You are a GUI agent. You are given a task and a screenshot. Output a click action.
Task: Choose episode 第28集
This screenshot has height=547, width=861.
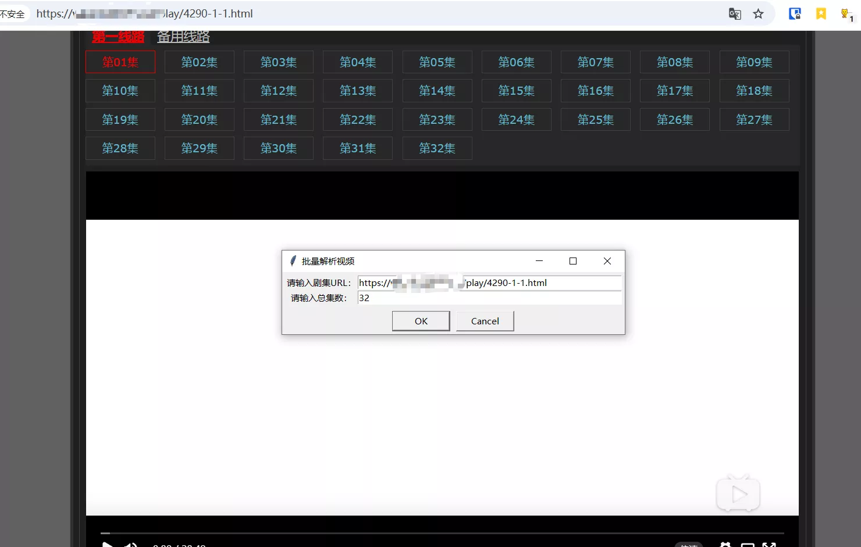[x=120, y=148]
